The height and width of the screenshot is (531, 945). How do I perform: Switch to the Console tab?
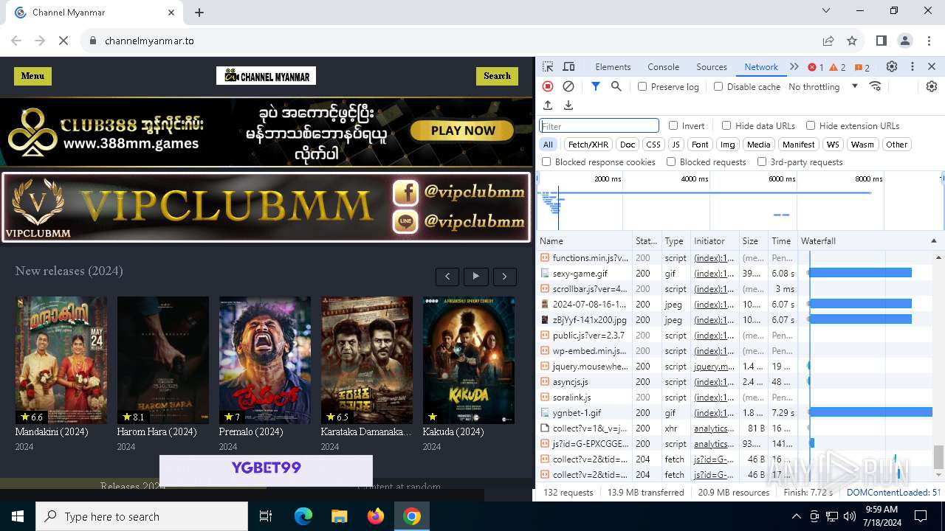point(663,66)
